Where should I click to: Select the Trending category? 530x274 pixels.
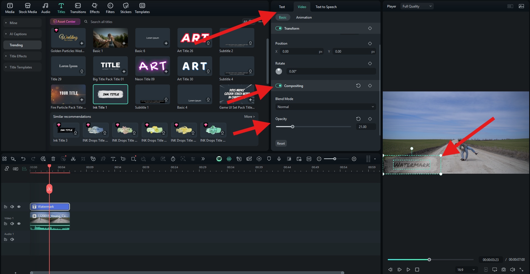pyautogui.click(x=22, y=45)
